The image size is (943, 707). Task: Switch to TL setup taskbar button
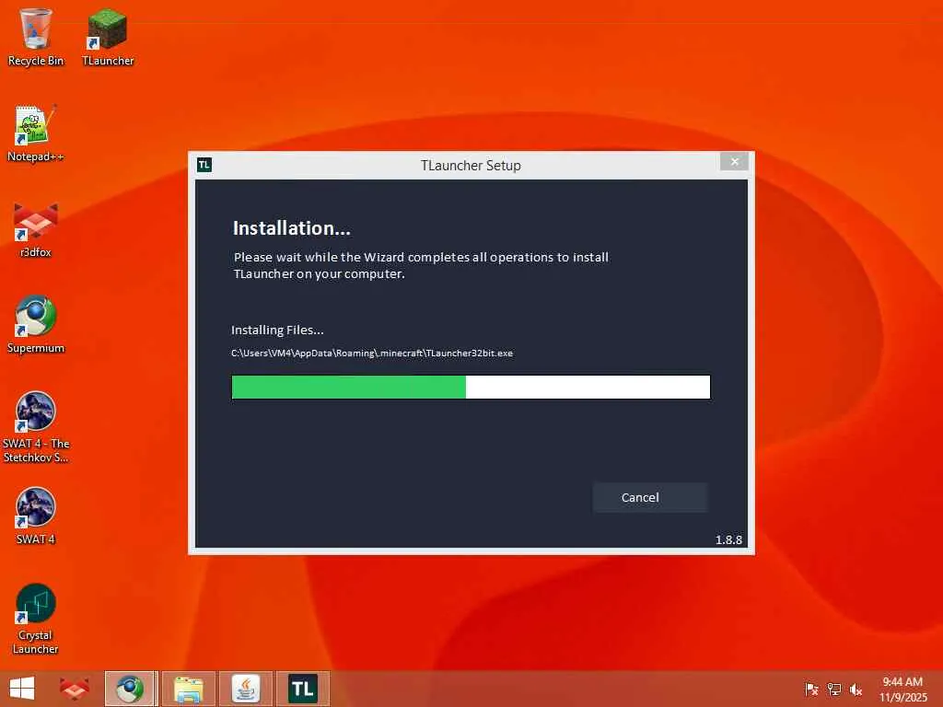pos(303,689)
